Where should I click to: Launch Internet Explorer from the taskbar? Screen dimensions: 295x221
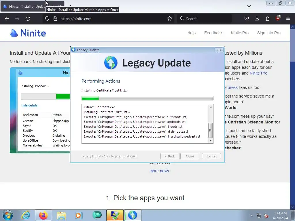26,215
